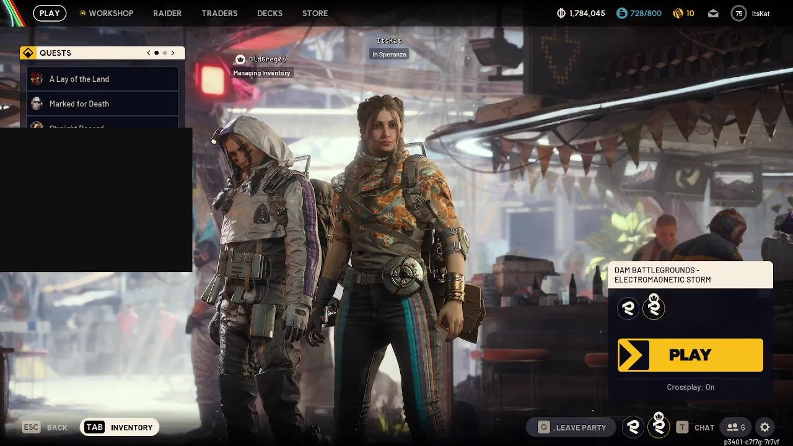The width and height of the screenshot is (793, 446).
Task: Go to previous quests page arrow
Action: (x=149, y=53)
